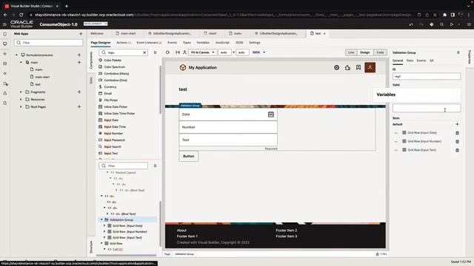474x266 pixels.
Task: Collapse the formularioconsumo tree node
Action: [x=16, y=55]
